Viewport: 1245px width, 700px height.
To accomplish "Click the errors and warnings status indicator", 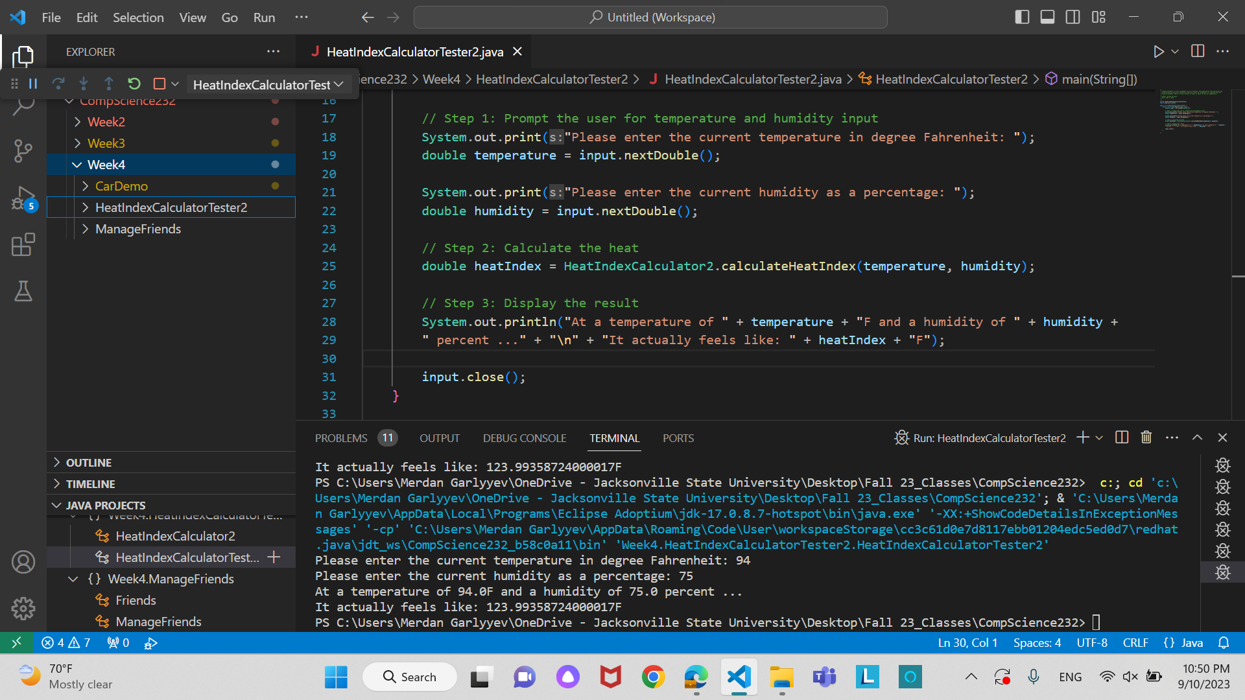I will 65,642.
